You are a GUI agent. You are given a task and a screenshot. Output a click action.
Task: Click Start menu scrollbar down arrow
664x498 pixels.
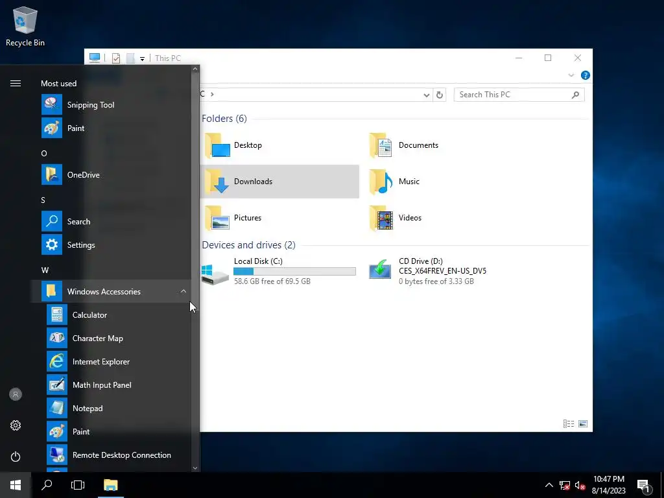tap(195, 468)
